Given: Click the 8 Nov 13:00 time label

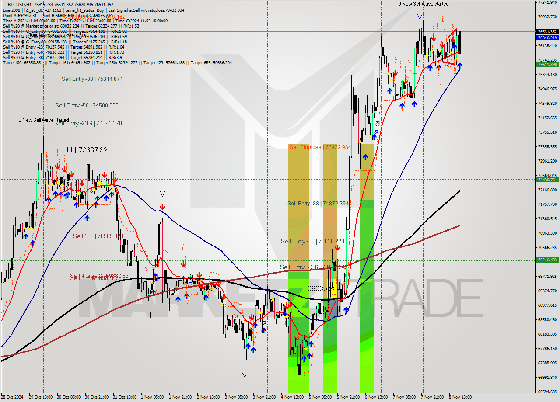Looking at the screenshot, I should 461,397.
